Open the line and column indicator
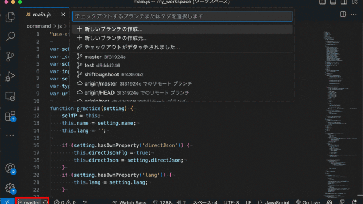The image size is (363, 204). click(170, 202)
